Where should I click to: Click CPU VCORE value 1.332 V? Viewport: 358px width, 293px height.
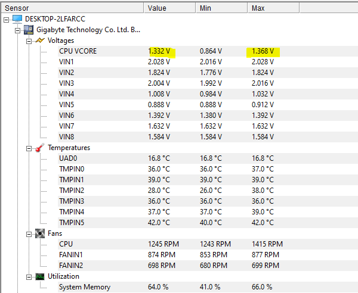159,51
